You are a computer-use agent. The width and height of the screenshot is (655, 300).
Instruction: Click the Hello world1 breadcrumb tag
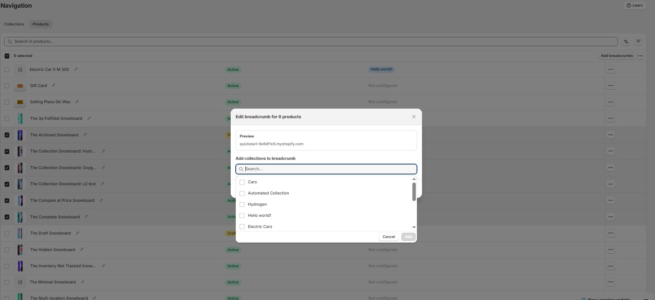tap(381, 69)
